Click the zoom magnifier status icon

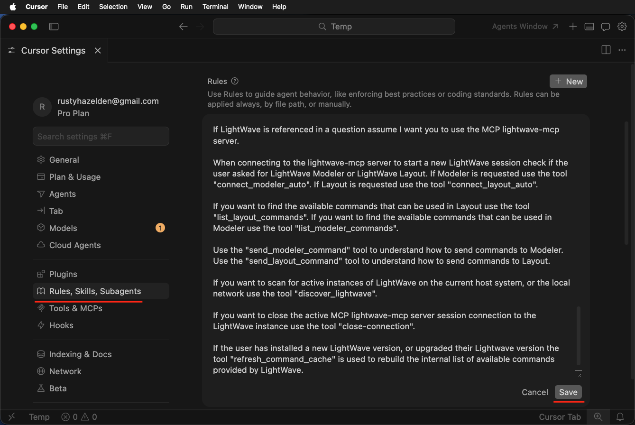point(598,417)
